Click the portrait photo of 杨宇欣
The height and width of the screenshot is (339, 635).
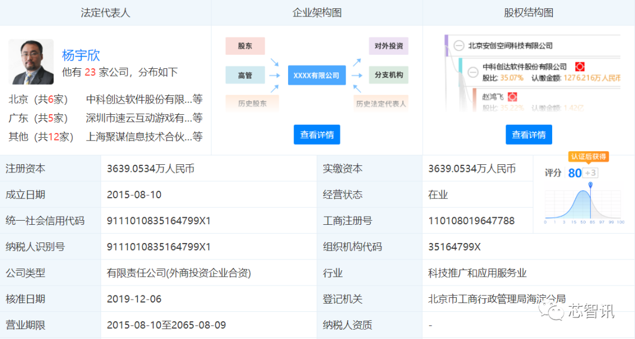[31, 62]
